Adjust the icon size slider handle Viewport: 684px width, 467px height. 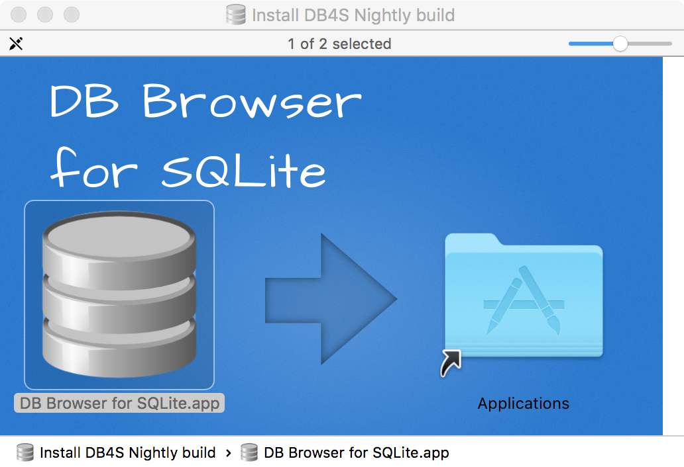tap(620, 44)
